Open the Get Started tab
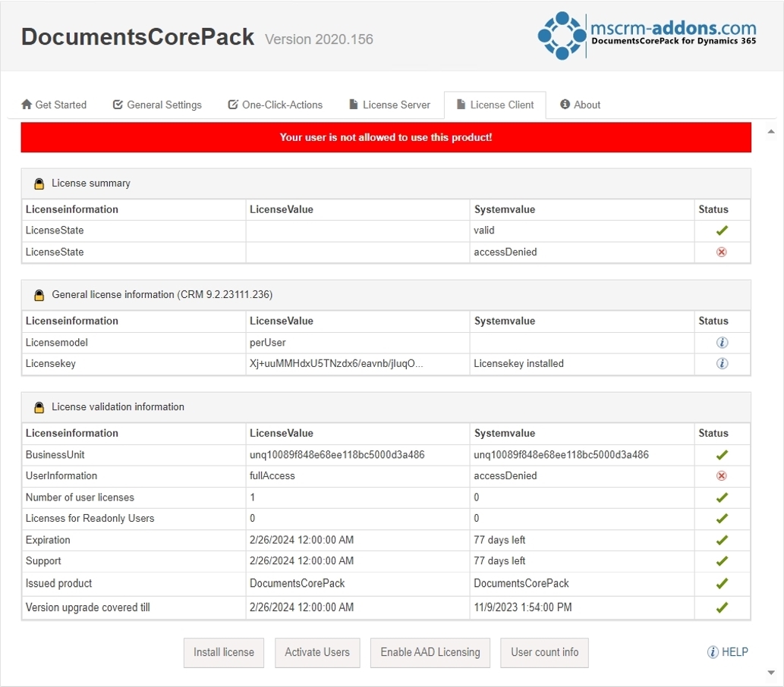The image size is (784, 687). pyautogui.click(x=54, y=105)
